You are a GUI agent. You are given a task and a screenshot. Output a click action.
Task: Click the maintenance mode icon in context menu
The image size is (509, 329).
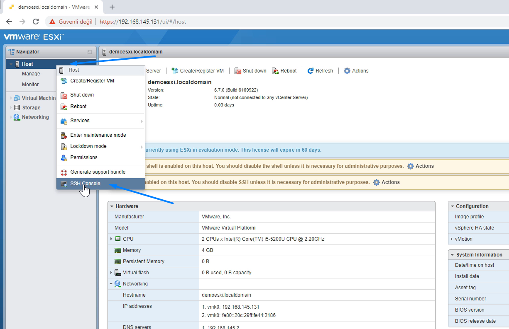coord(64,135)
